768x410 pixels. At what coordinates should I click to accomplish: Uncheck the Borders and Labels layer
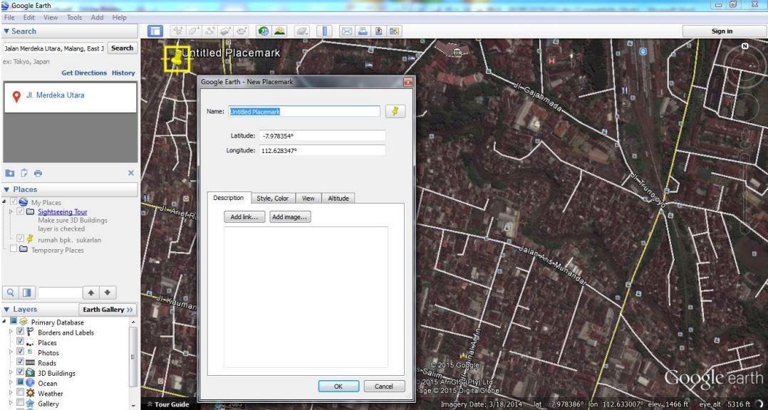coord(20,332)
